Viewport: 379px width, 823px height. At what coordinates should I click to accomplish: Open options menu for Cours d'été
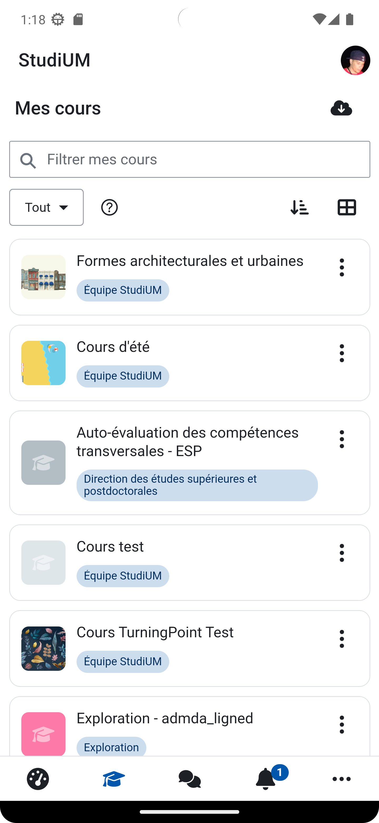pyautogui.click(x=342, y=353)
